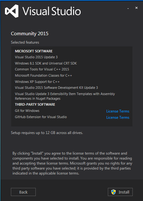Select Windows XP Support for C++ entry
This screenshot has height=201, width=143.
coord(37,82)
